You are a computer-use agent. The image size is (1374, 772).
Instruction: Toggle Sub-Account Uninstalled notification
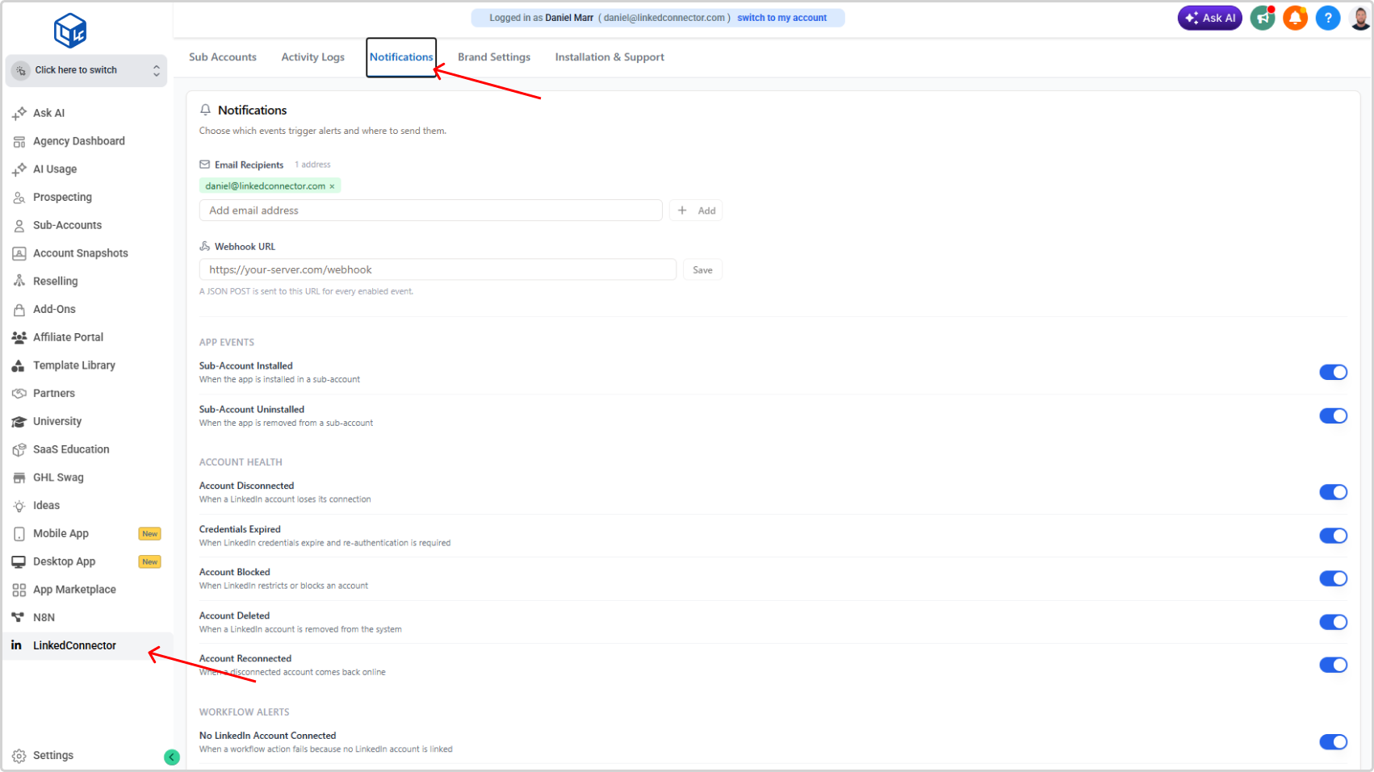[x=1333, y=416]
